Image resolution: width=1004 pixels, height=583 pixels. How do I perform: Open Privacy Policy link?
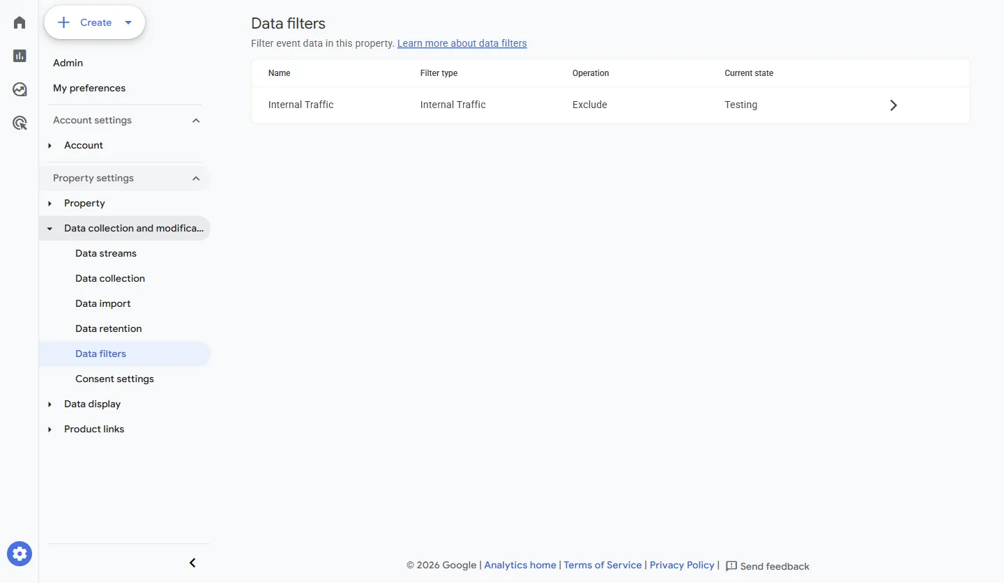tap(682, 565)
